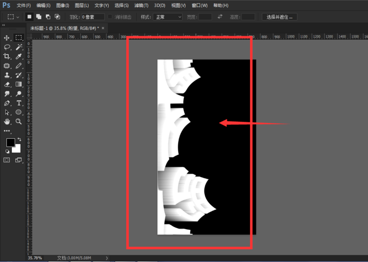Screen dimensions: 368x262
Task: Close the 未标题-1 document tab
Action: click(x=103, y=28)
